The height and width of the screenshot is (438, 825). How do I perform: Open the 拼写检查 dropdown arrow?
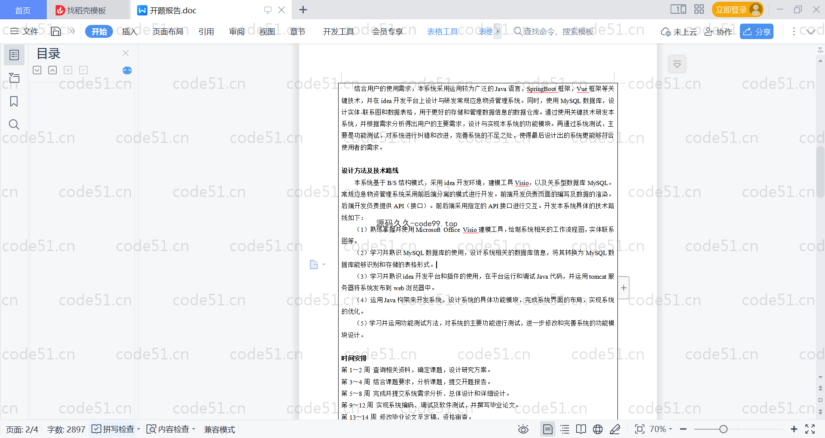[138, 429]
